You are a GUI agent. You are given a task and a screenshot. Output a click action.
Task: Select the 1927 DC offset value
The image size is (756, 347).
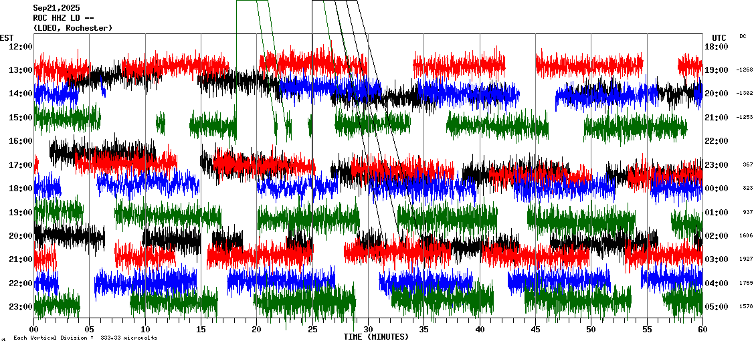coord(747,259)
